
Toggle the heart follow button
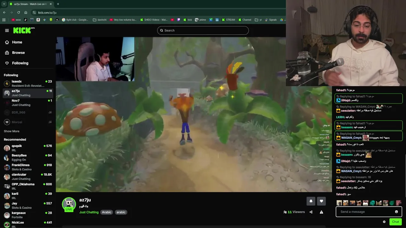[321, 201]
